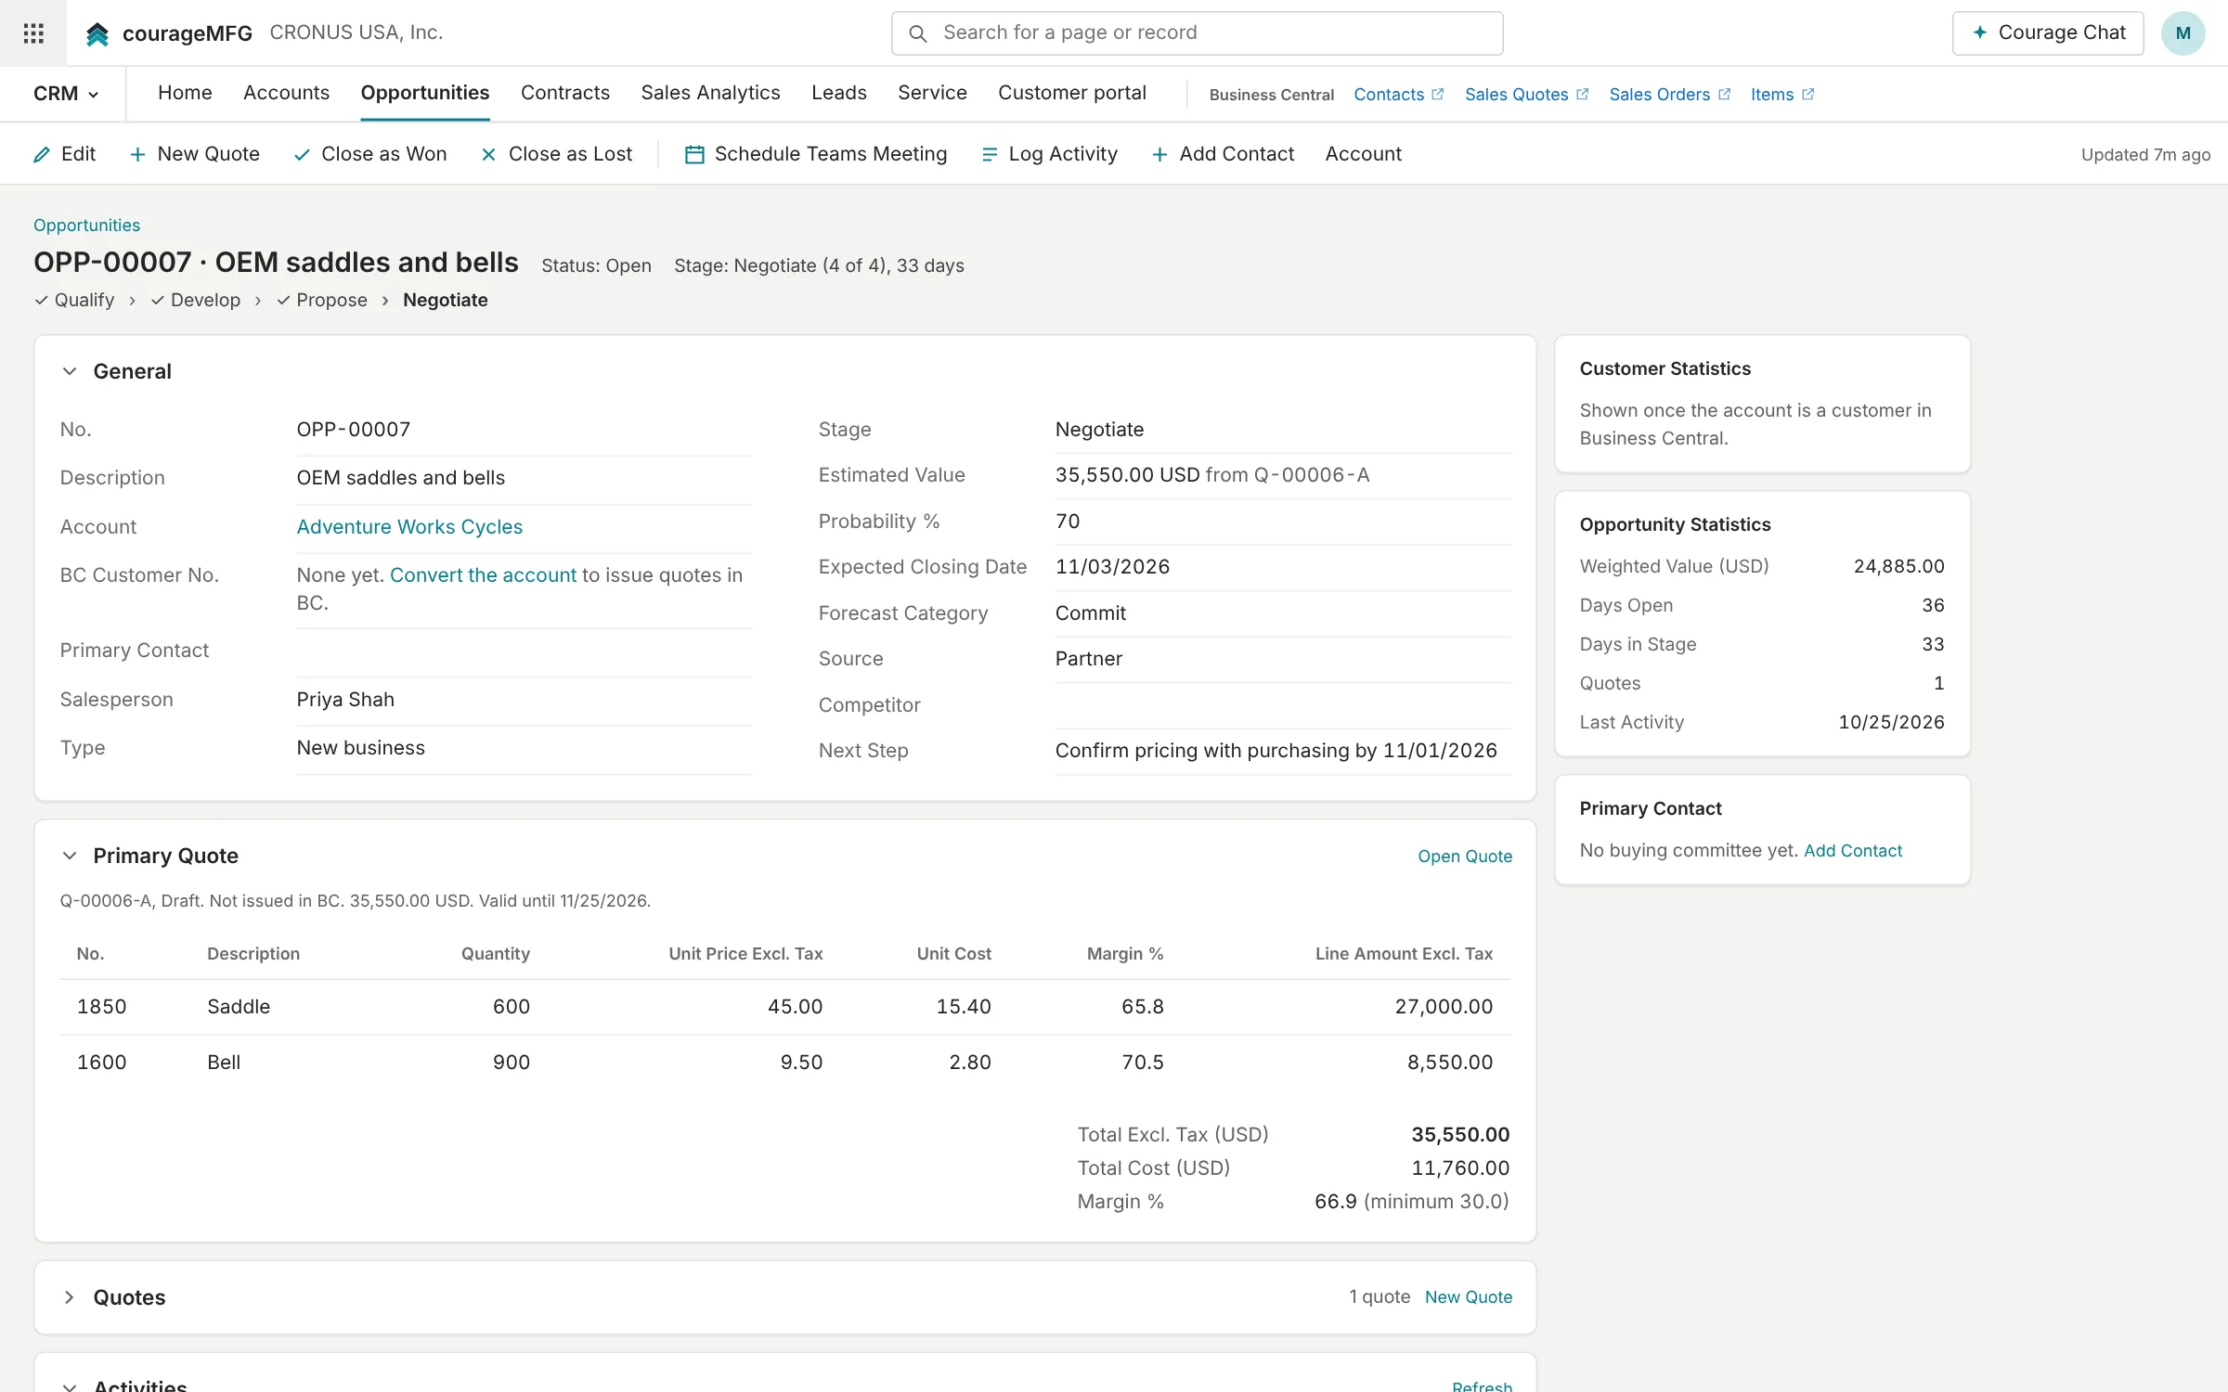Screen dimensions: 2228x1392
Task: Click the Log Activity lines icon
Action: 990,155
